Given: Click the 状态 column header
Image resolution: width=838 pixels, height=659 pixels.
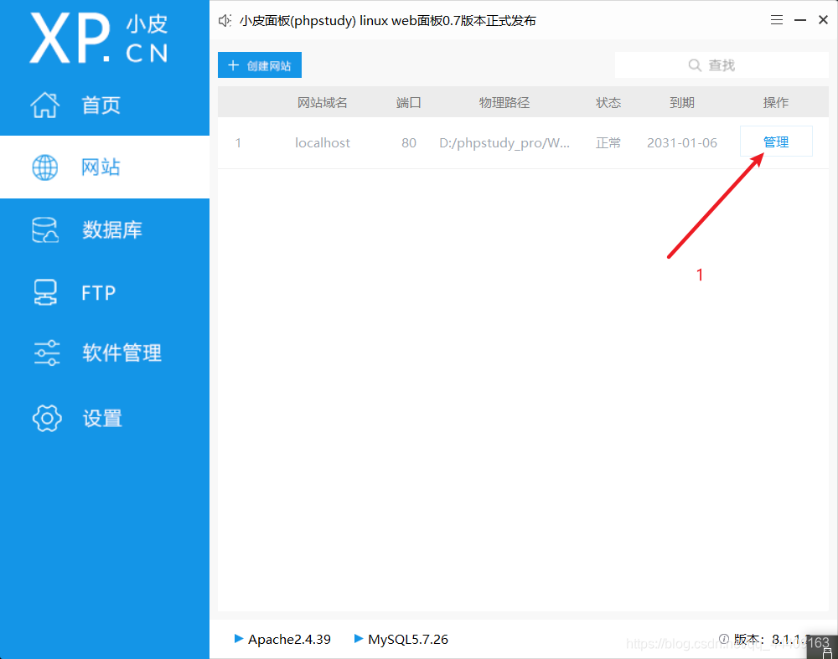Looking at the screenshot, I should click(x=608, y=102).
